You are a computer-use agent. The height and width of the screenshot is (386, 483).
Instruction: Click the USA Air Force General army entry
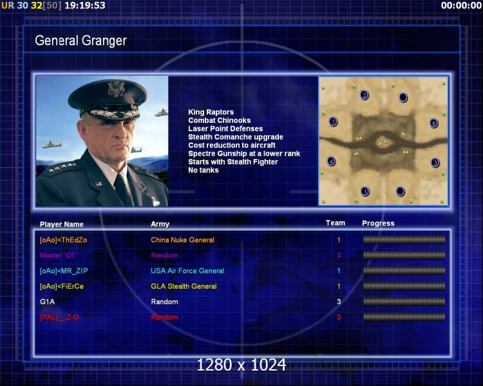point(187,271)
